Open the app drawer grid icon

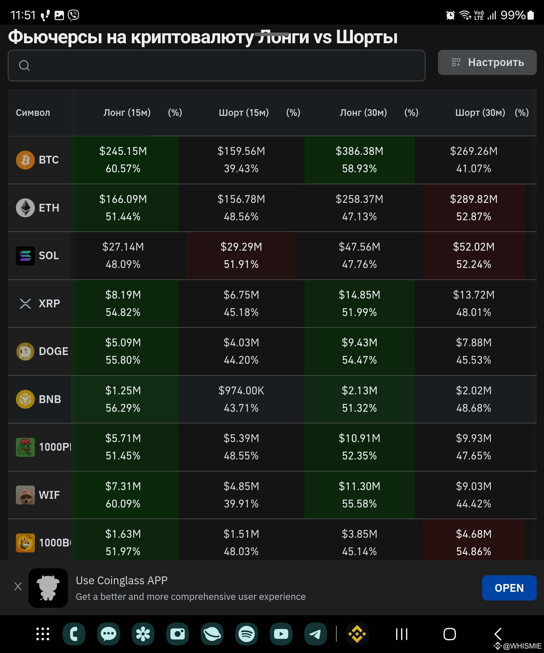coord(43,634)
